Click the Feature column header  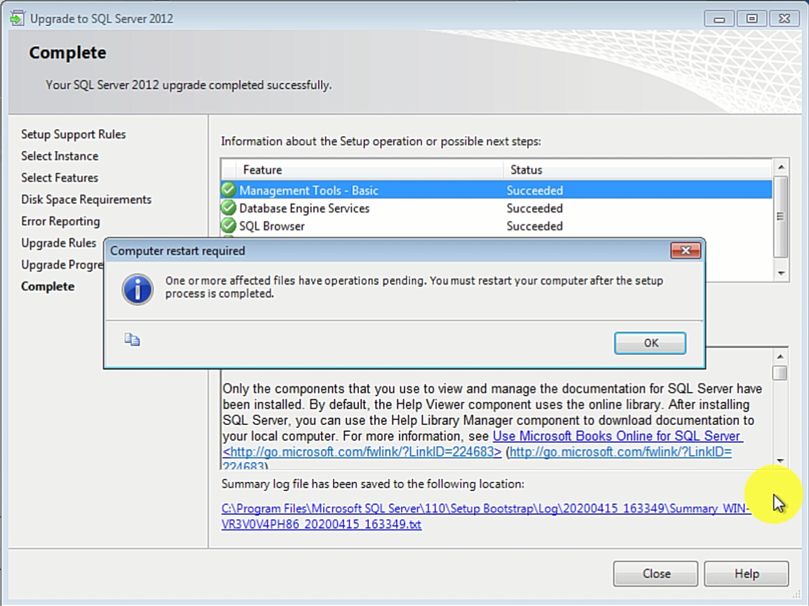pos(369,169)
